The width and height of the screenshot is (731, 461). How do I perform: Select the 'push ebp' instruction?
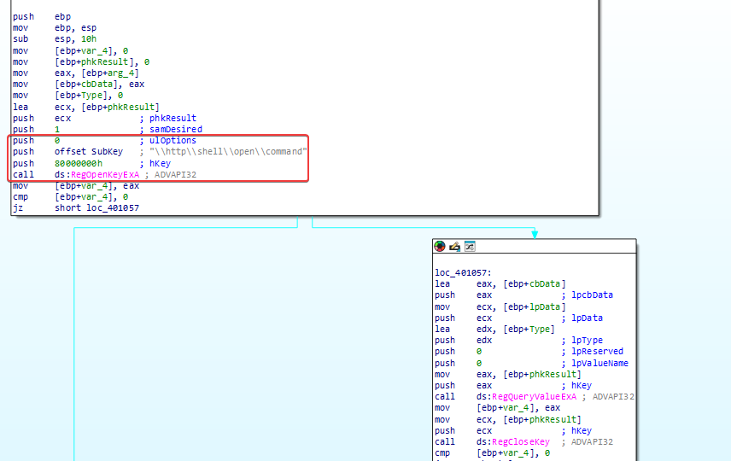coord(42,16)
